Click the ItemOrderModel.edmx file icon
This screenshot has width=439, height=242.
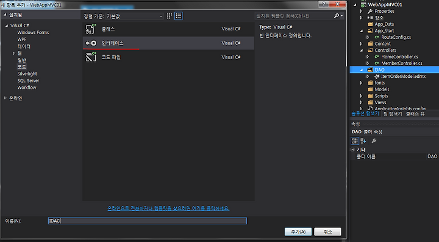[x=377, y=76]
